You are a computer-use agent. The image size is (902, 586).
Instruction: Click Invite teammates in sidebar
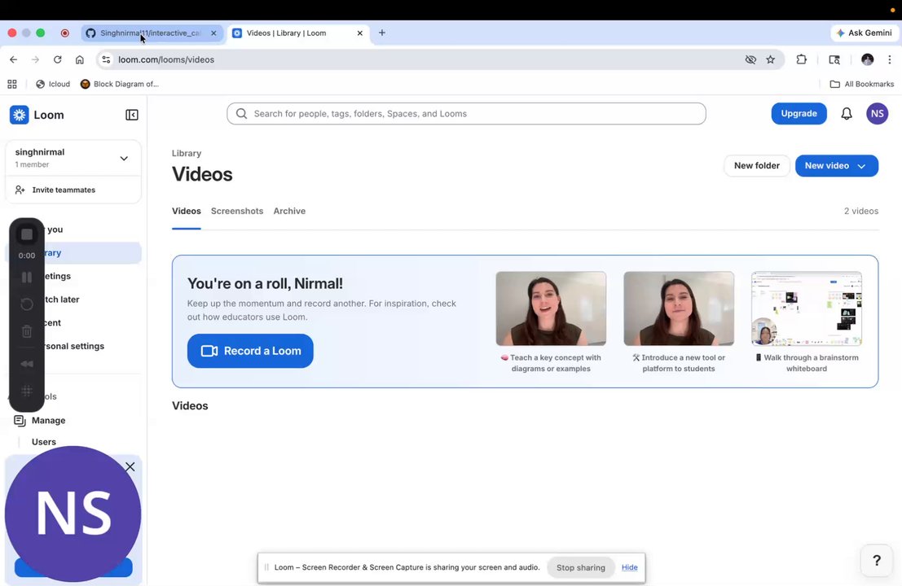[64, 190]
